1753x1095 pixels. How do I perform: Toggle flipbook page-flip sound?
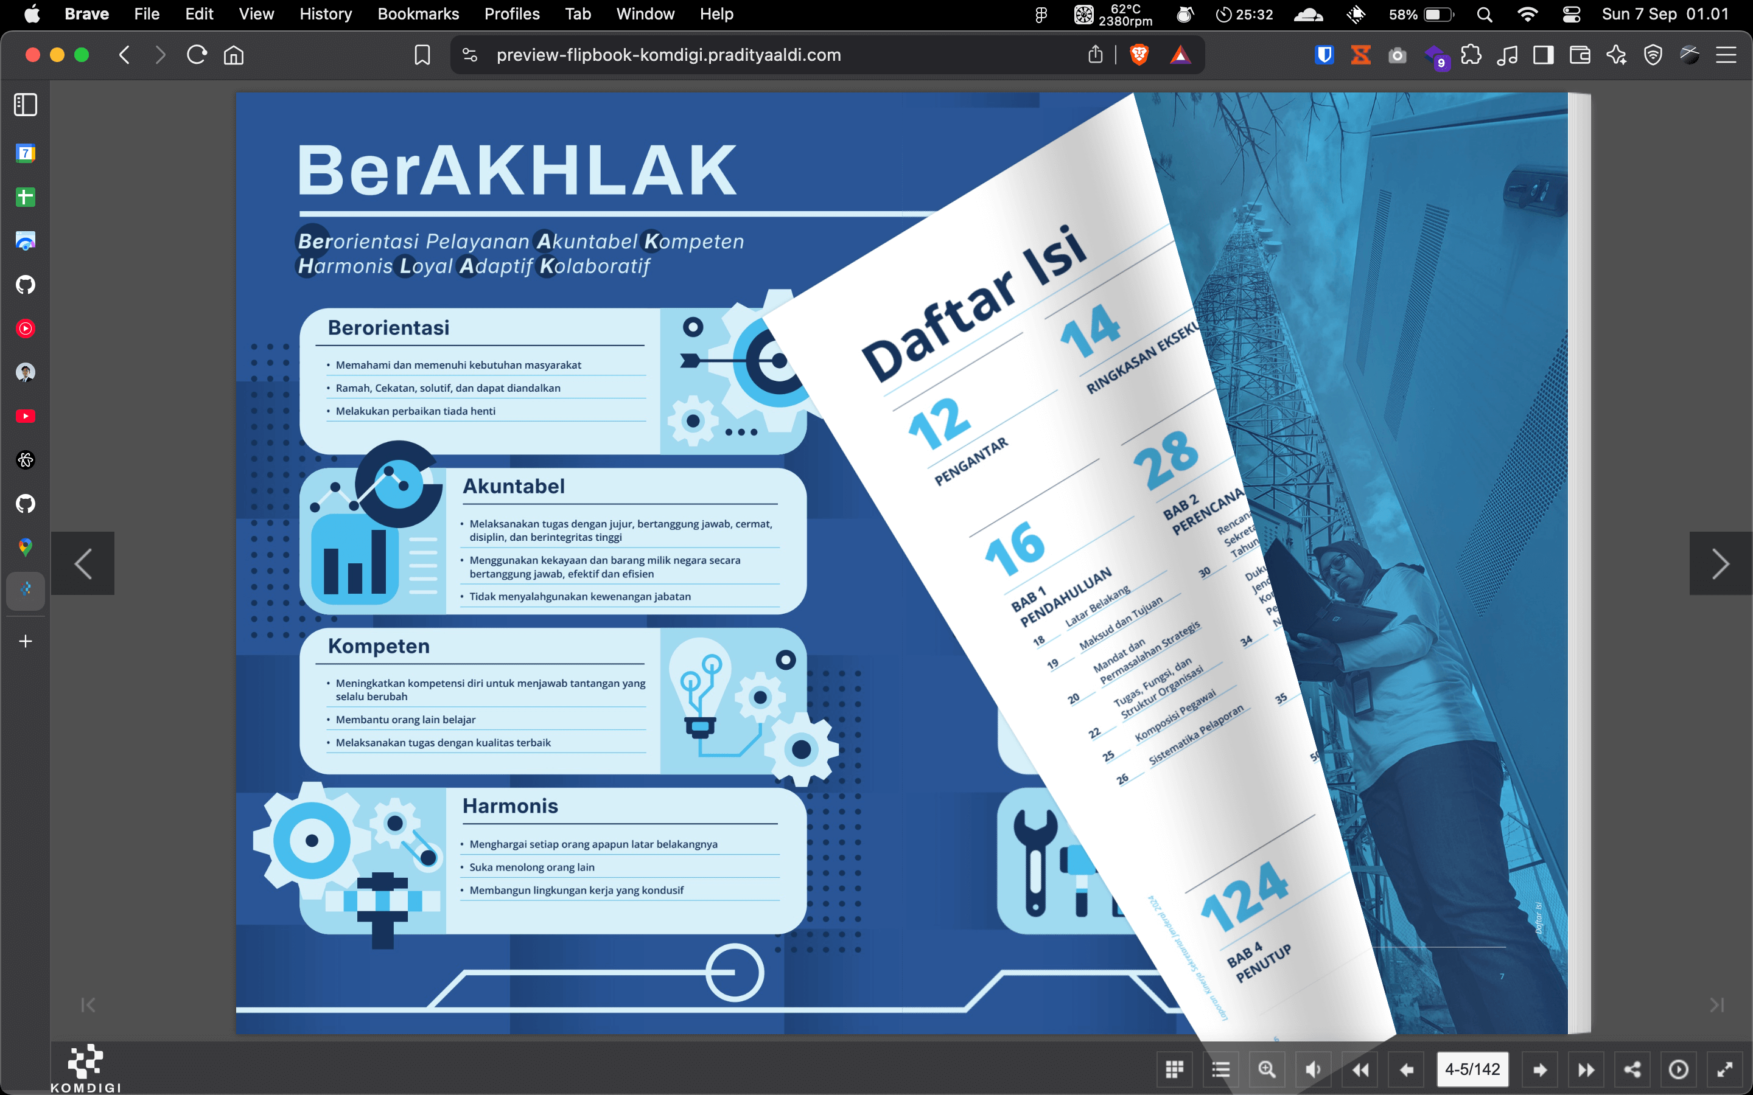point(1312,1069)
